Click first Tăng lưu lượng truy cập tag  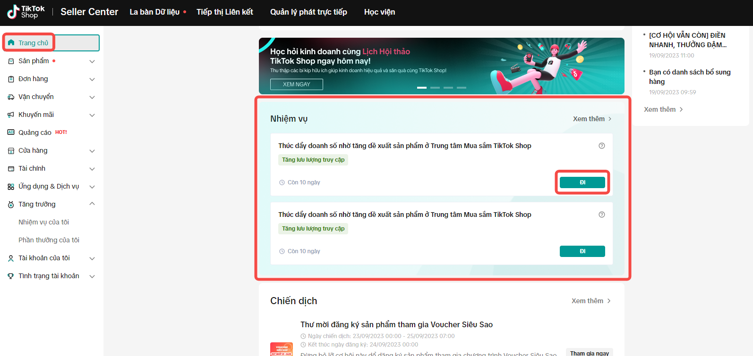tap(313, 160)
